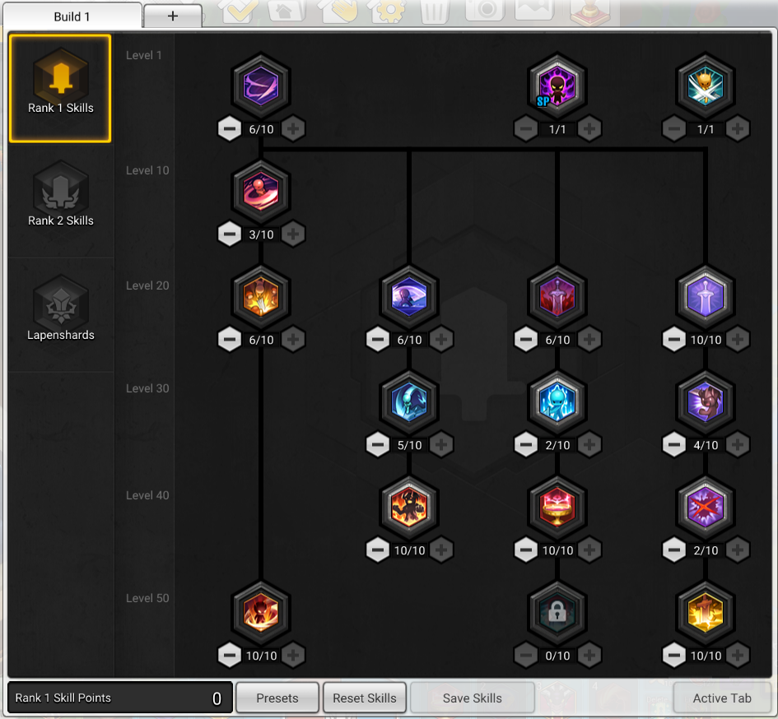Select the purple slash skill at Level 1

[261, 86]
